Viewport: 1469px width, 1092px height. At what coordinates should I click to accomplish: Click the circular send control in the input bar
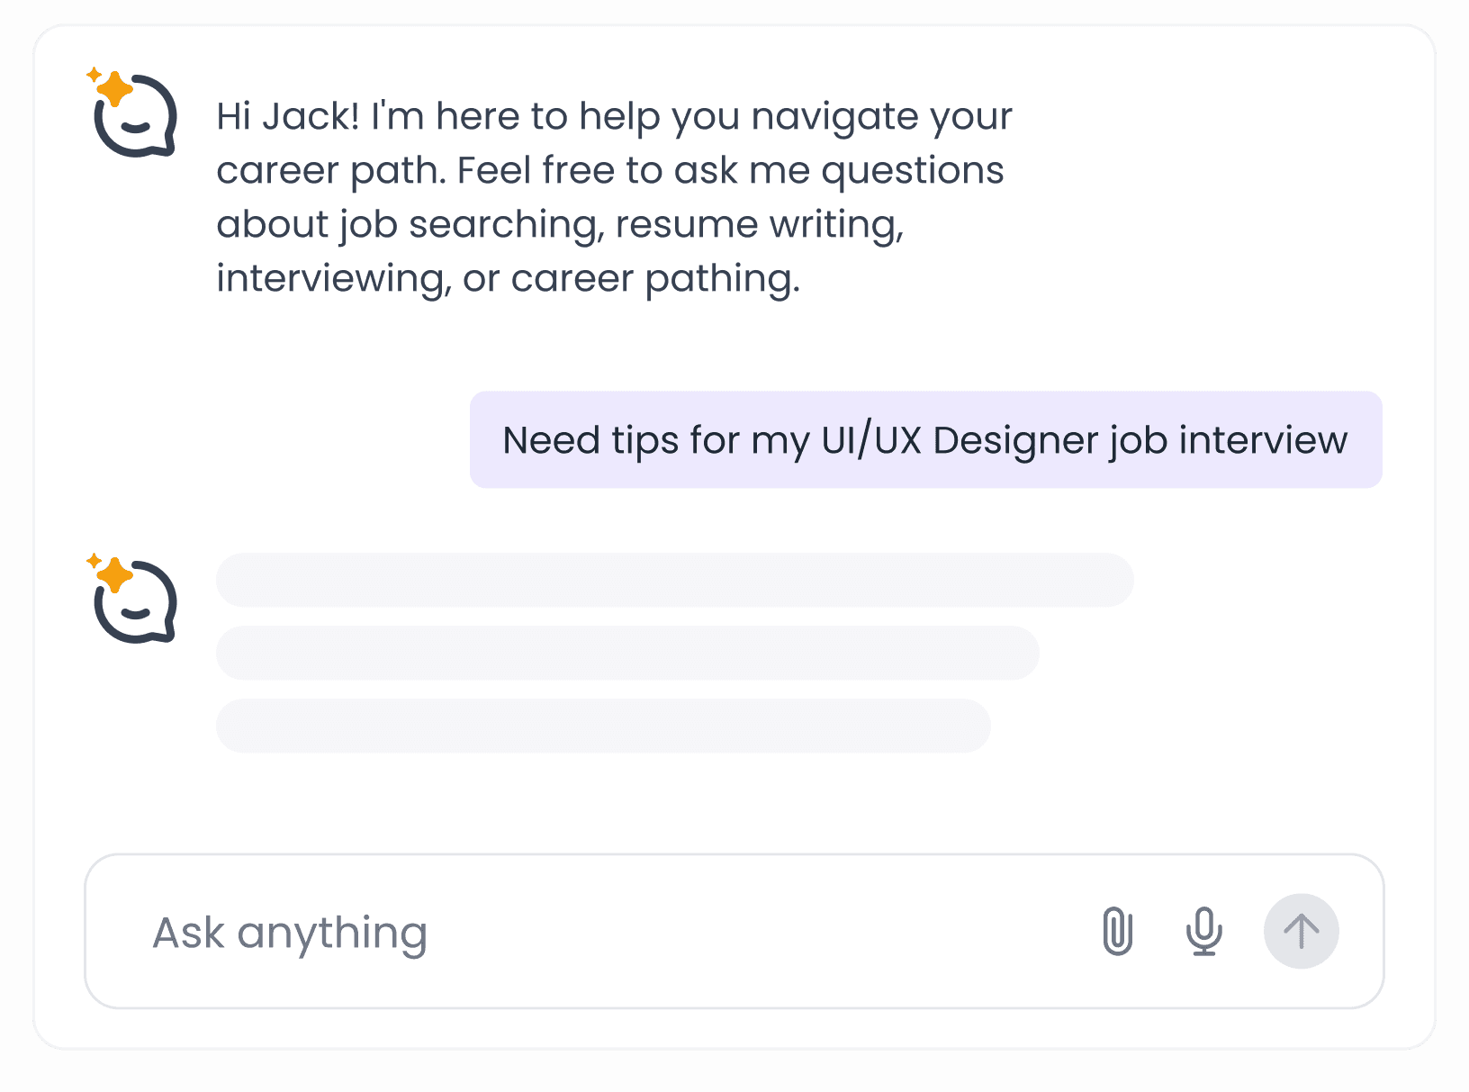pyautogui.click(x=1301, y=932)
